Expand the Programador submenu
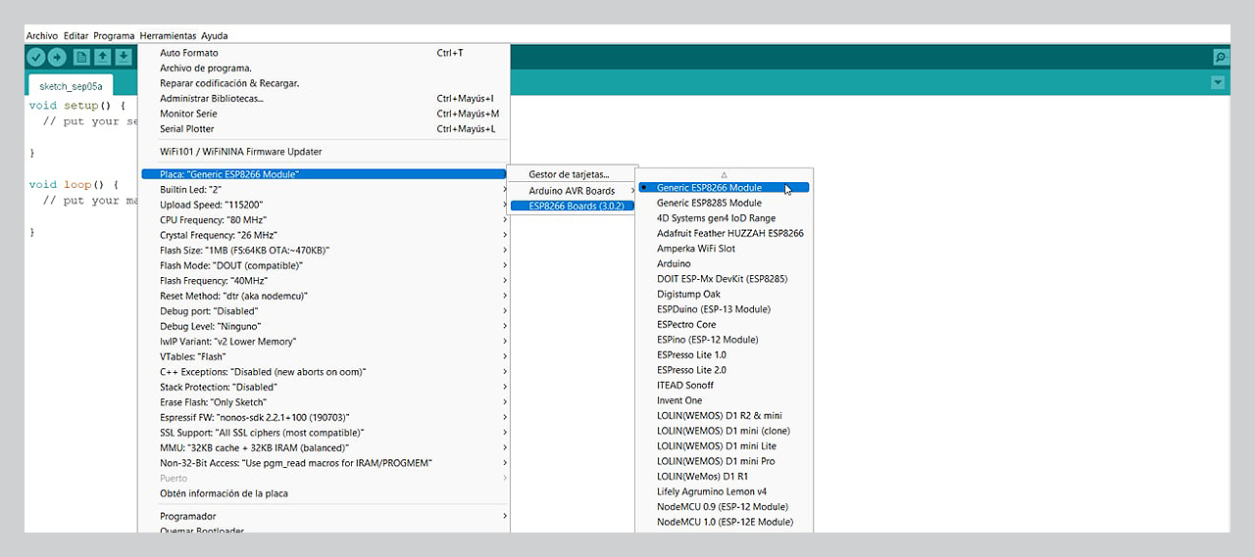Image resolution: width=1255 pixels, height=557 pixels. click(324, 516)
